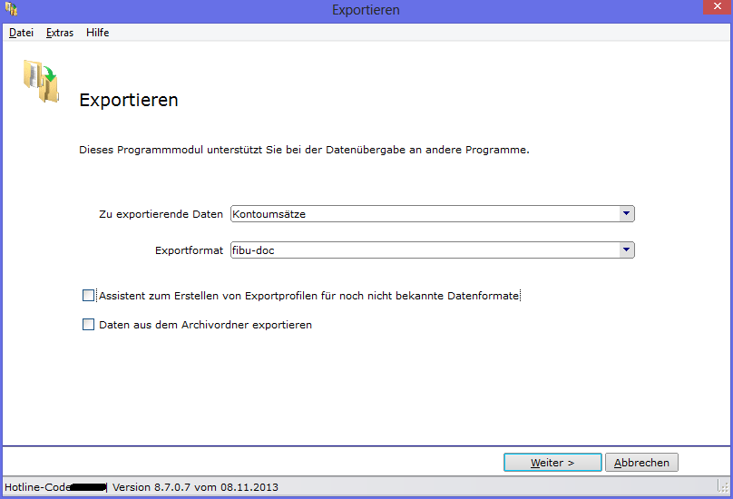Click the Weiter button
The width and height of the screenshot is (733, 499).
[552, 463]
